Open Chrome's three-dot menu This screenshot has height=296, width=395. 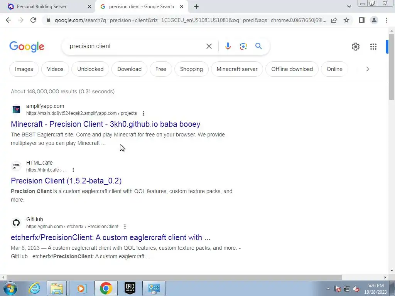click(x=387, y=20)
